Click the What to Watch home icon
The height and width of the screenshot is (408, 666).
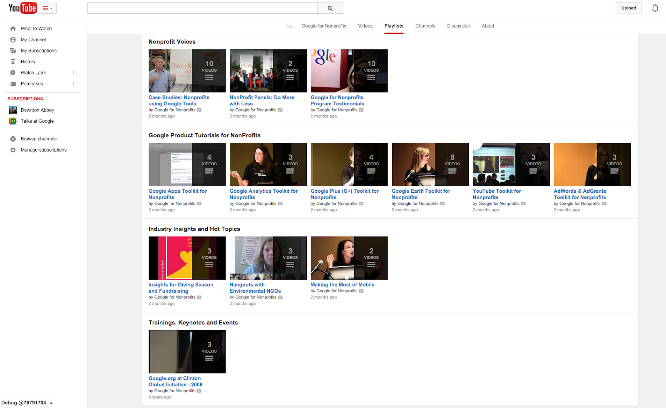coord(13,29)
